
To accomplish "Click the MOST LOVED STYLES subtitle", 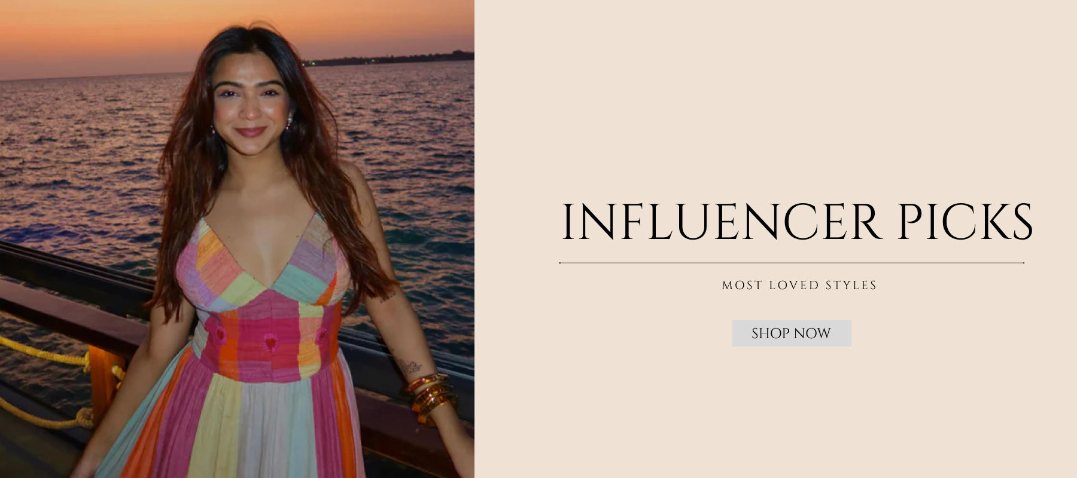I will 799,286.
